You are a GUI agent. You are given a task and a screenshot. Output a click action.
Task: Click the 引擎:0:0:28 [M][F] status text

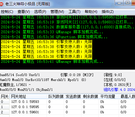click(x=77, y=75)
